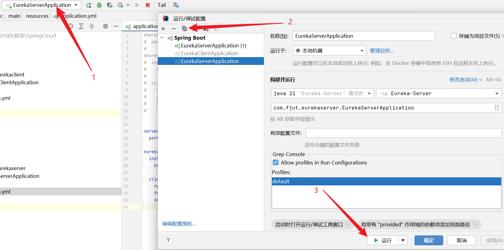Click the 有效配置文件 input field
504x250 pixels.
[404, 133]
